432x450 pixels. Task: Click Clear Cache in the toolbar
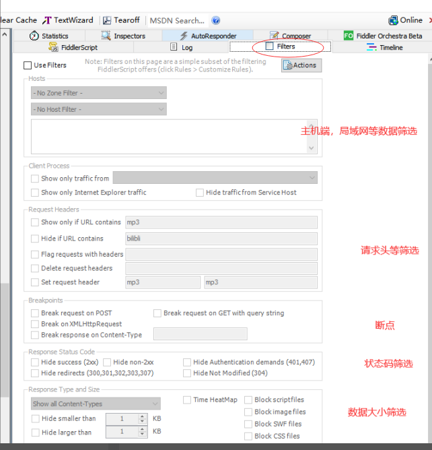pyautogui.click(x=18, y=20)
